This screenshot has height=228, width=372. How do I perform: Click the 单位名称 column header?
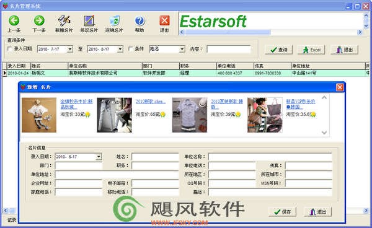(x=105, y=66)
